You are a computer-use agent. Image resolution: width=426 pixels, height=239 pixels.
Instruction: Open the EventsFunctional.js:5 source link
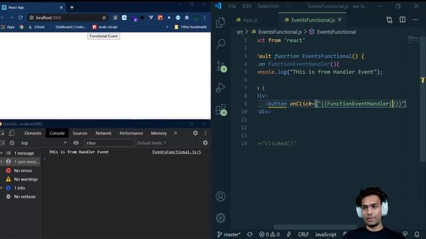pos(176,152)
